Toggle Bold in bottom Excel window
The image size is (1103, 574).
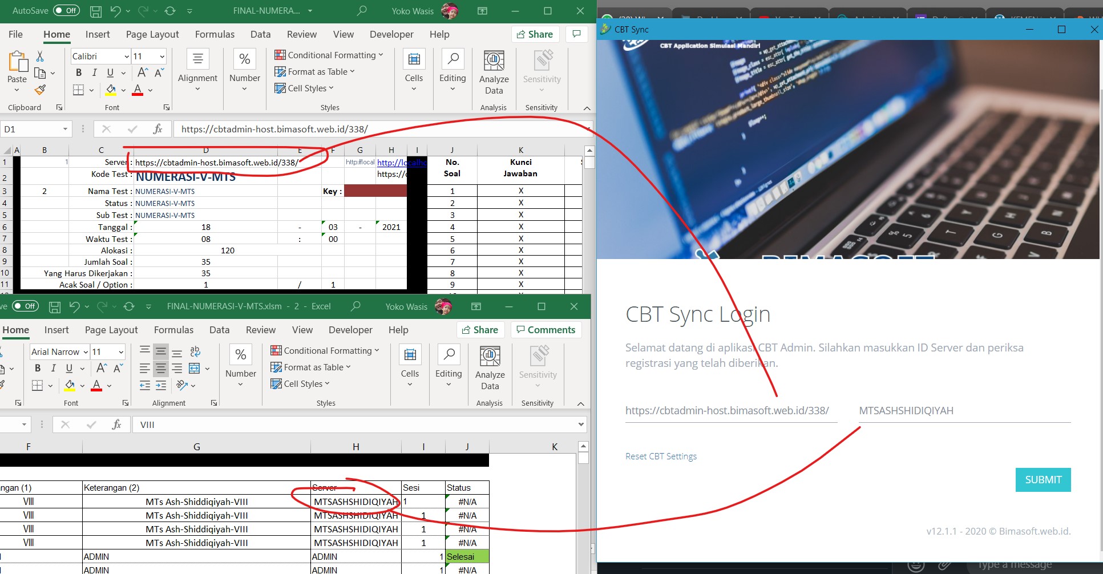38,368
